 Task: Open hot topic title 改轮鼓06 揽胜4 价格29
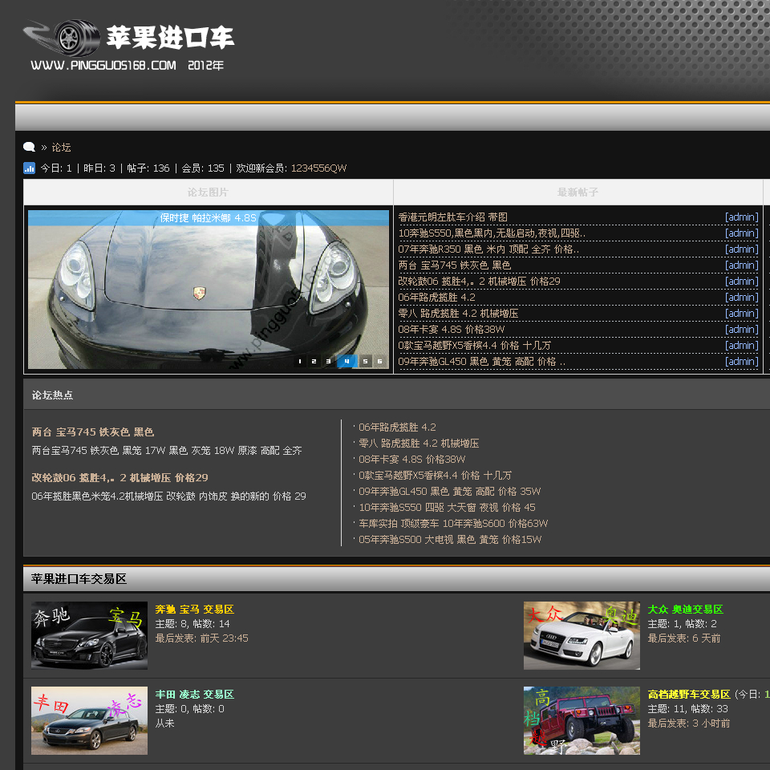[120, 478]
